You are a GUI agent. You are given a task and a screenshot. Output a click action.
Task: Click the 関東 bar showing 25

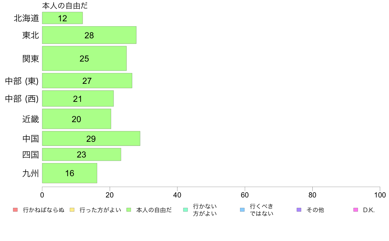(84, 58)
